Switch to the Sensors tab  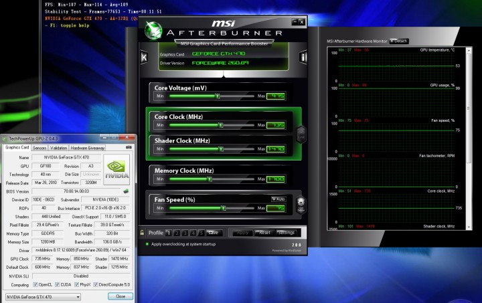(39, 148)
